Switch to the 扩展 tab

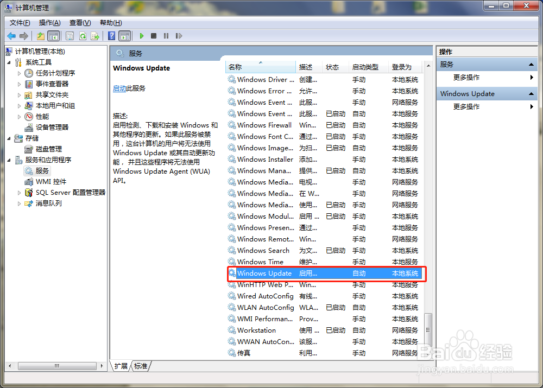(121, 366)
